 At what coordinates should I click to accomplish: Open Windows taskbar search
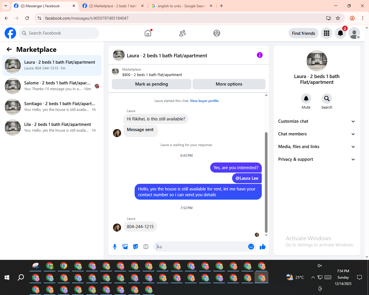(21, 277)
